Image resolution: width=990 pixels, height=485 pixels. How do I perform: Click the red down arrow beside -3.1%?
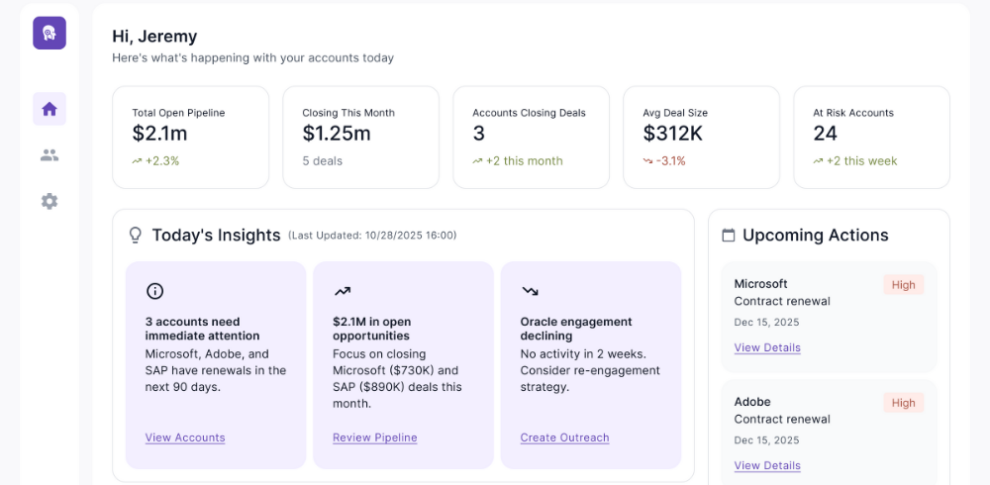tap(647, 161)
